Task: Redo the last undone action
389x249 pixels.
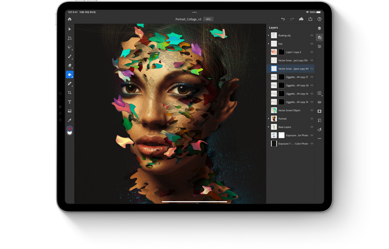Action: [292, 19]
